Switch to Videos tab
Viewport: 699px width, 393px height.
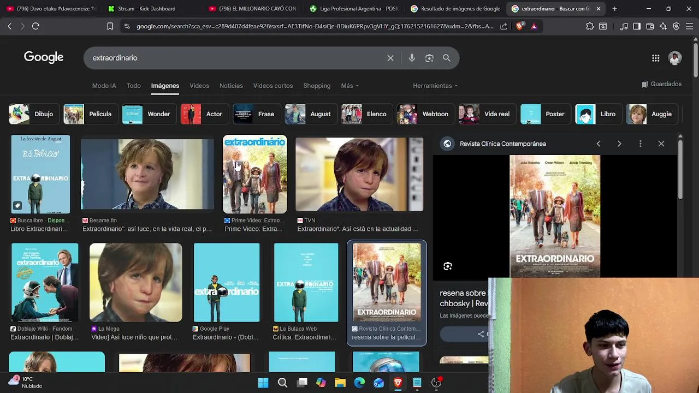199,86
